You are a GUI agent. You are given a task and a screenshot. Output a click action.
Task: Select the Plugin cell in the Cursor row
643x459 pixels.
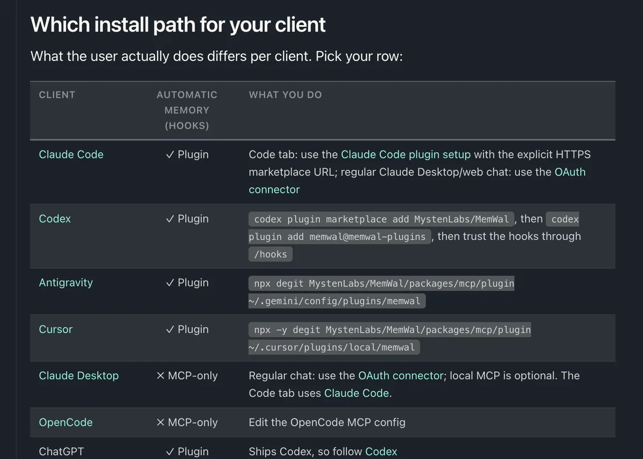click(187, 329)
